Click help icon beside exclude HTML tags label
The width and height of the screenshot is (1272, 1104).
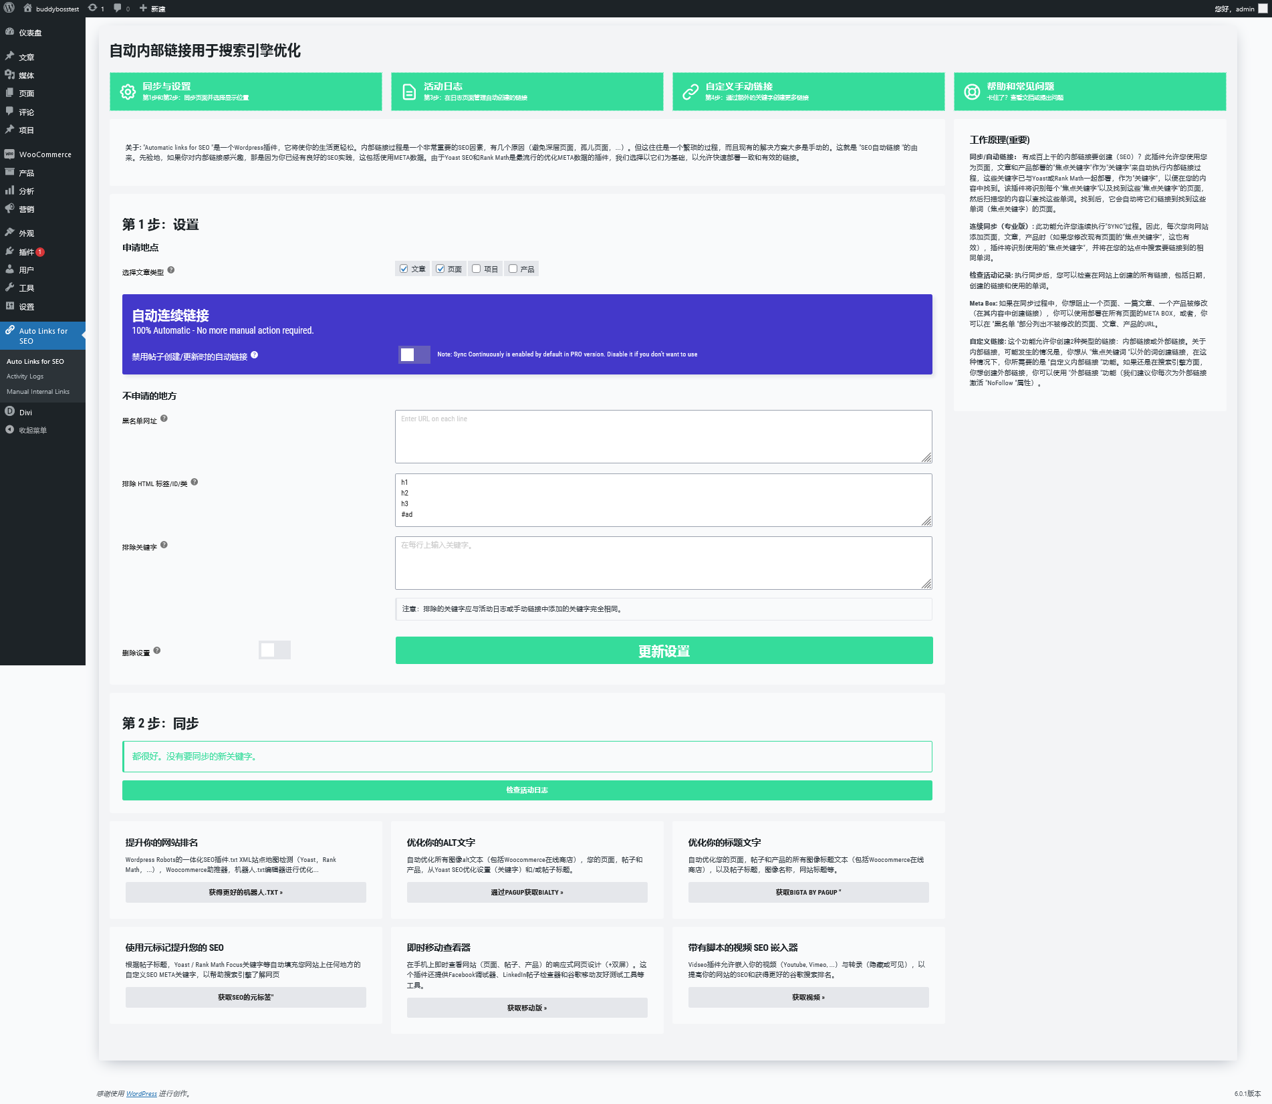(195, 481)
